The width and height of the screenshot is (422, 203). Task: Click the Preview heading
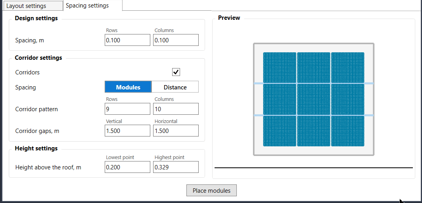(229, 18)
